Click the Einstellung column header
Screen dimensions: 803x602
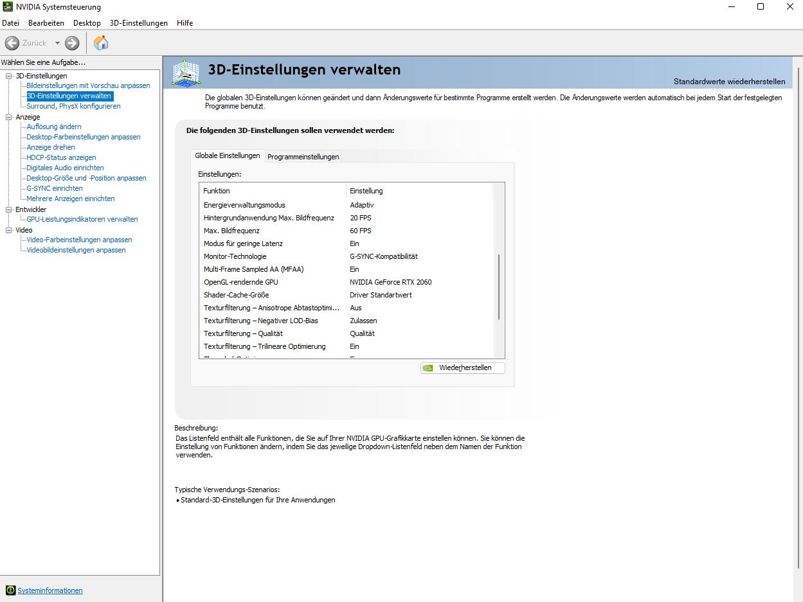pyautogui.click(x=419, y=191)
